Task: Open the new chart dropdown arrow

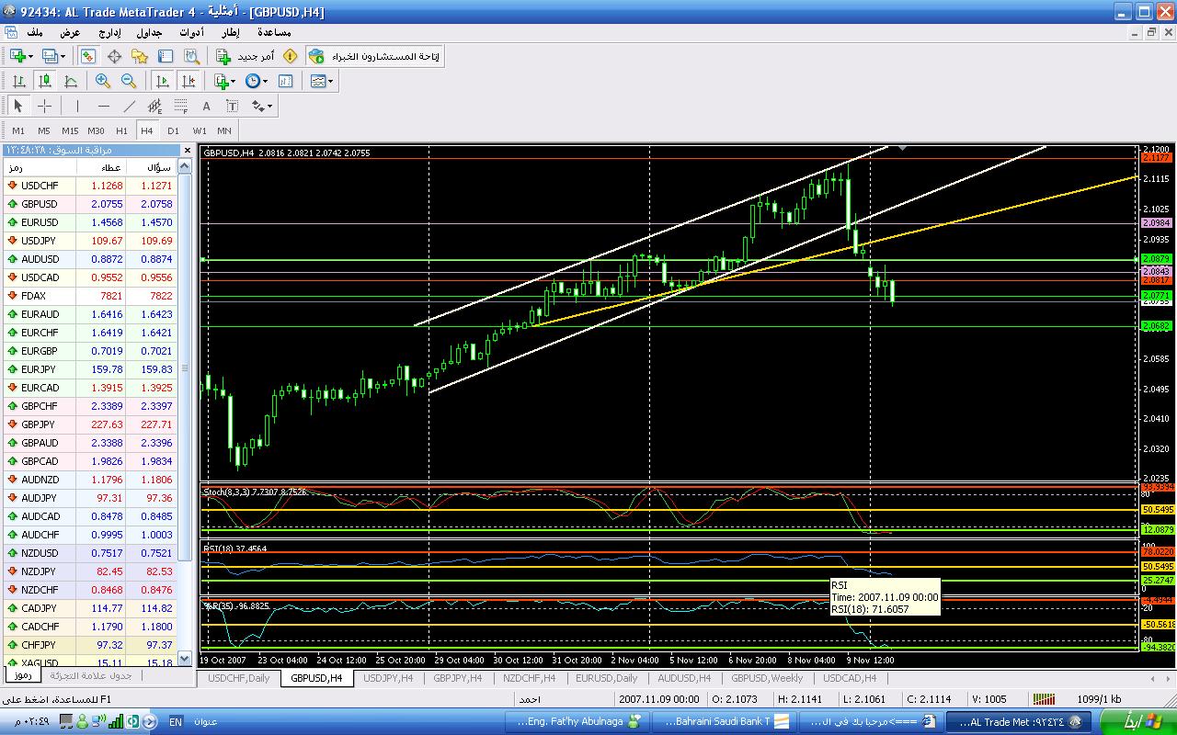Action: (x=29, y=57)
